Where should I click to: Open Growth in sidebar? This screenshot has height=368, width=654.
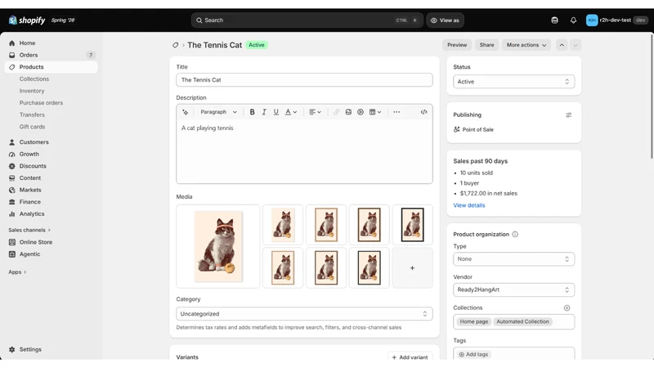[x=51, y=154]
